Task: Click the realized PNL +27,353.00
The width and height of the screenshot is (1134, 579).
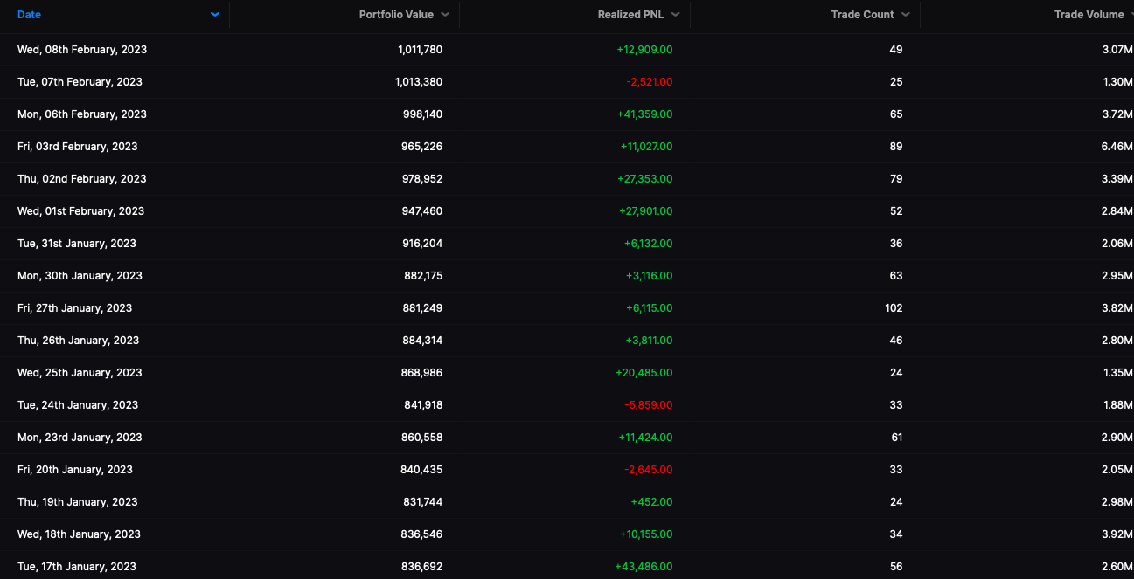Action: point(647,179)
